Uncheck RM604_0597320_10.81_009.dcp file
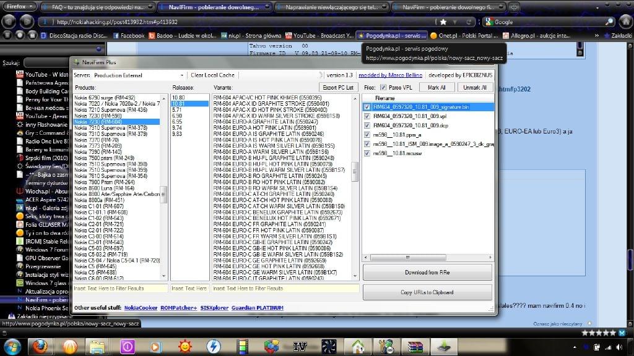The width and height of the screenshot is (634, 356). [367, 125]
